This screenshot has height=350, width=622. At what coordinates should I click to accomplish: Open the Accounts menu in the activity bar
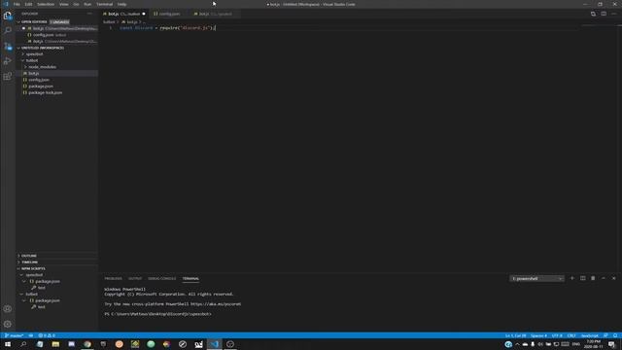click(x=8, y=309)
